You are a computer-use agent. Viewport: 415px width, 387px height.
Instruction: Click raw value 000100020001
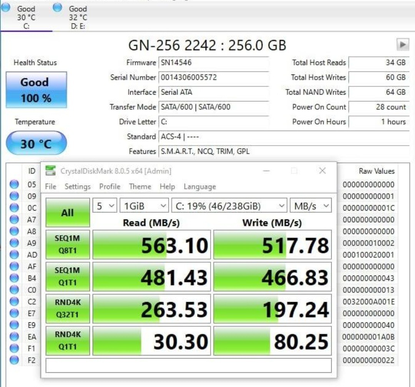click(x=369, y=255)
